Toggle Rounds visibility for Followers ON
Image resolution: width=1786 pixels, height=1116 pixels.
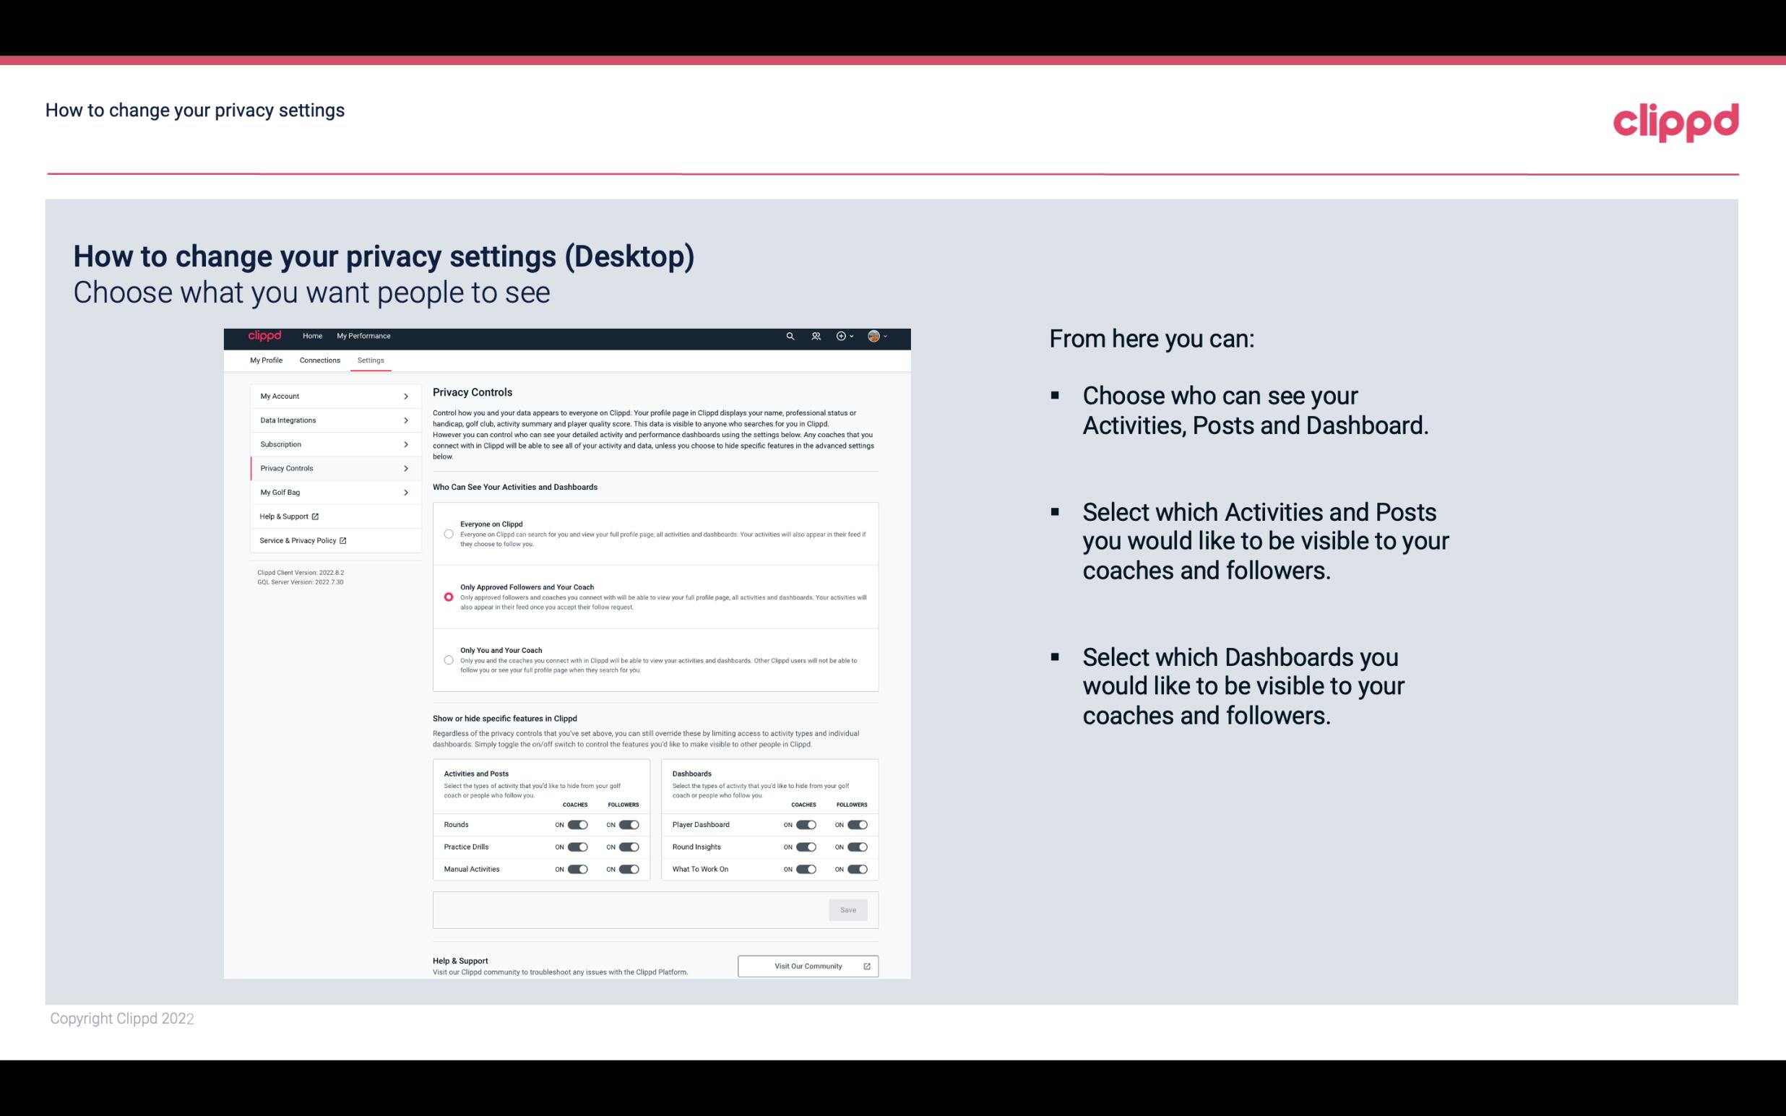coord(627,824)
